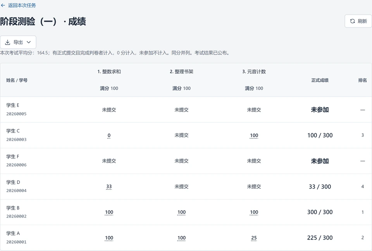This screenshot has height=251, width=372.
Task: Click the back arrow icon
Action: coord(3,5)
